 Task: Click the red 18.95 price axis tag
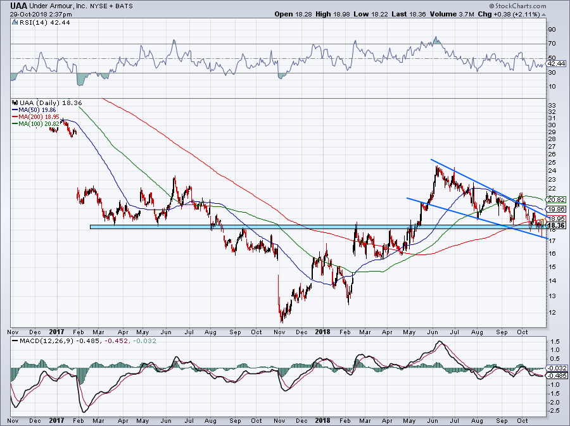(x=556, y=218)
